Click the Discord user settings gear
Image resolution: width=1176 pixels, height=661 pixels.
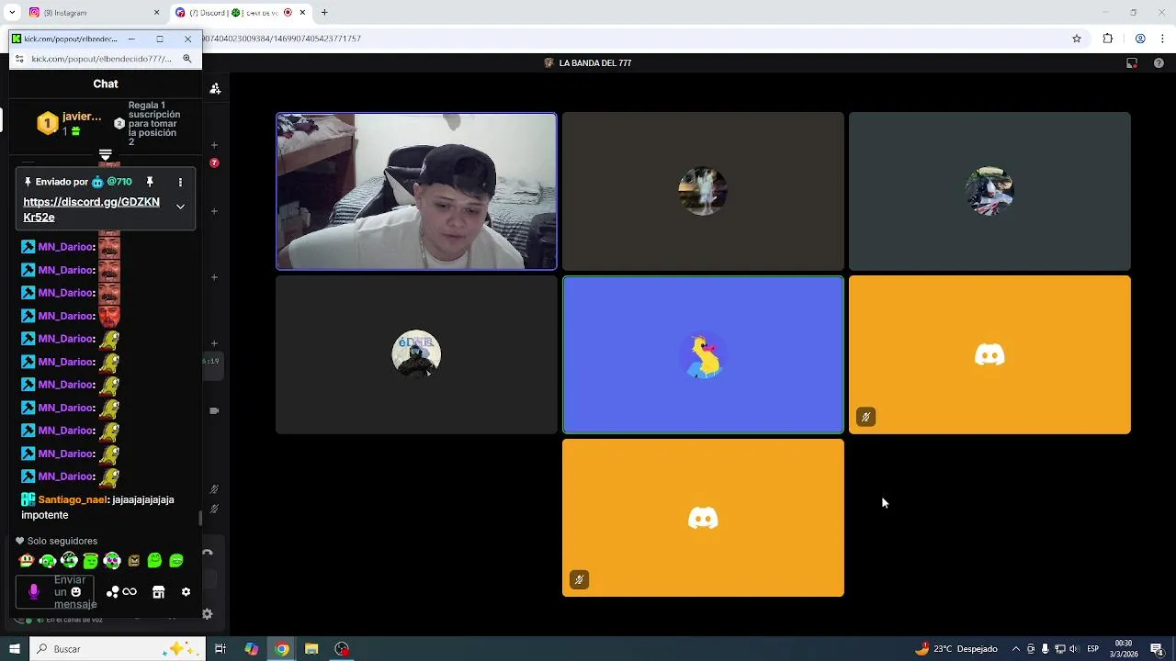point(208,614)
